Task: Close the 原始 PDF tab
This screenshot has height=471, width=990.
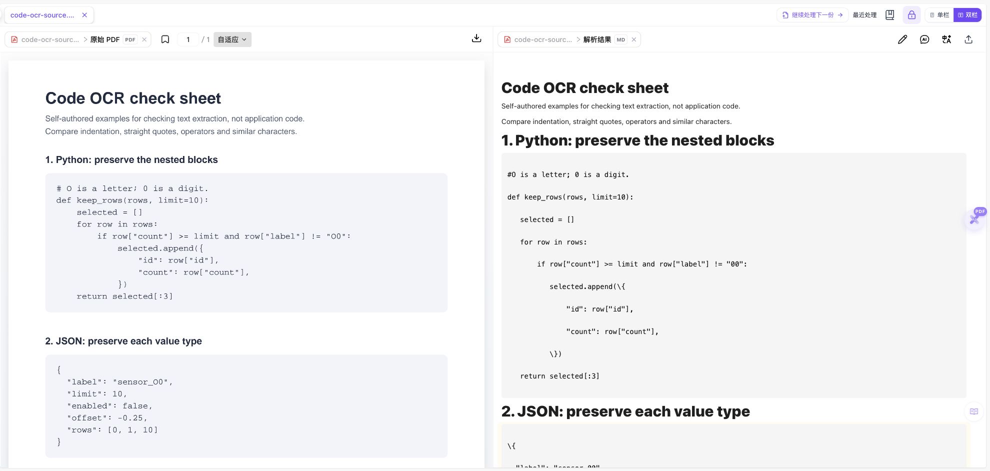Action: click(144, 39)
